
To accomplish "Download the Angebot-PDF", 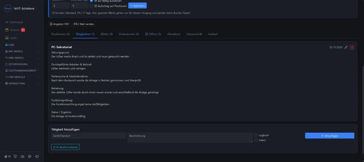I will [59, 24].
